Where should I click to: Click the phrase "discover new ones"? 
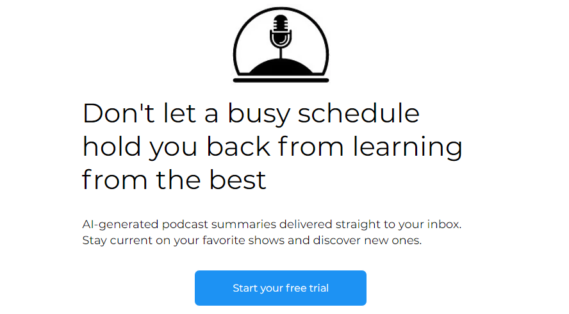pos(367,240)
